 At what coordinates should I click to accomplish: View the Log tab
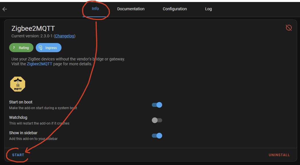click(208, 9)
